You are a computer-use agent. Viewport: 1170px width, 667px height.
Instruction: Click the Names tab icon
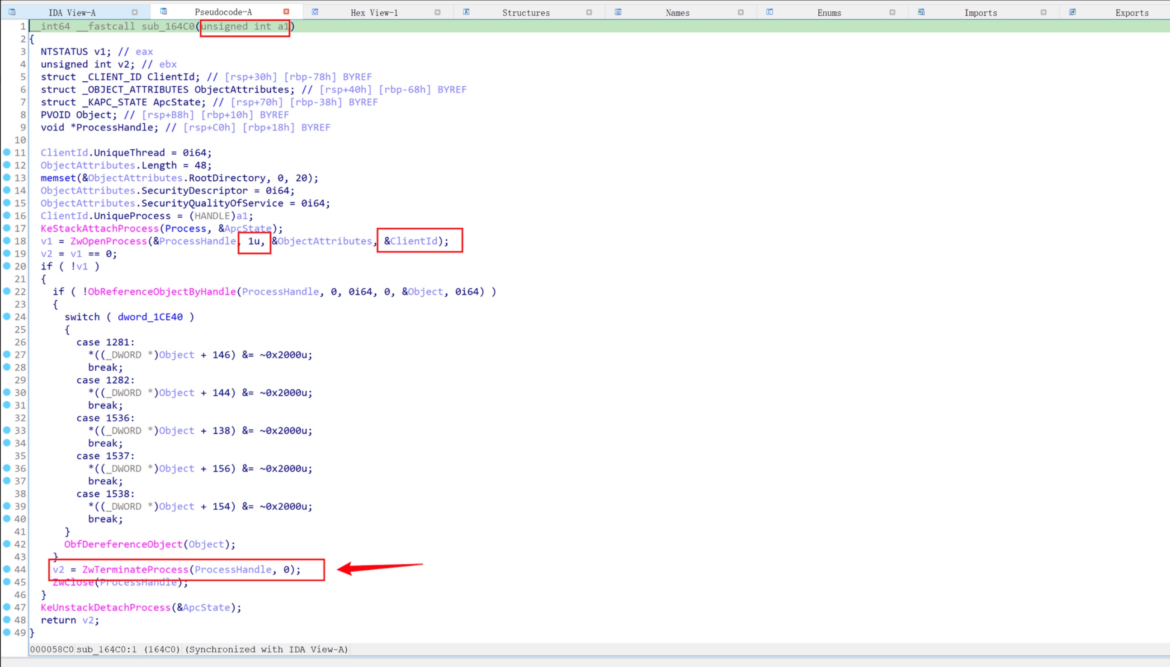(x=618, y=12)
